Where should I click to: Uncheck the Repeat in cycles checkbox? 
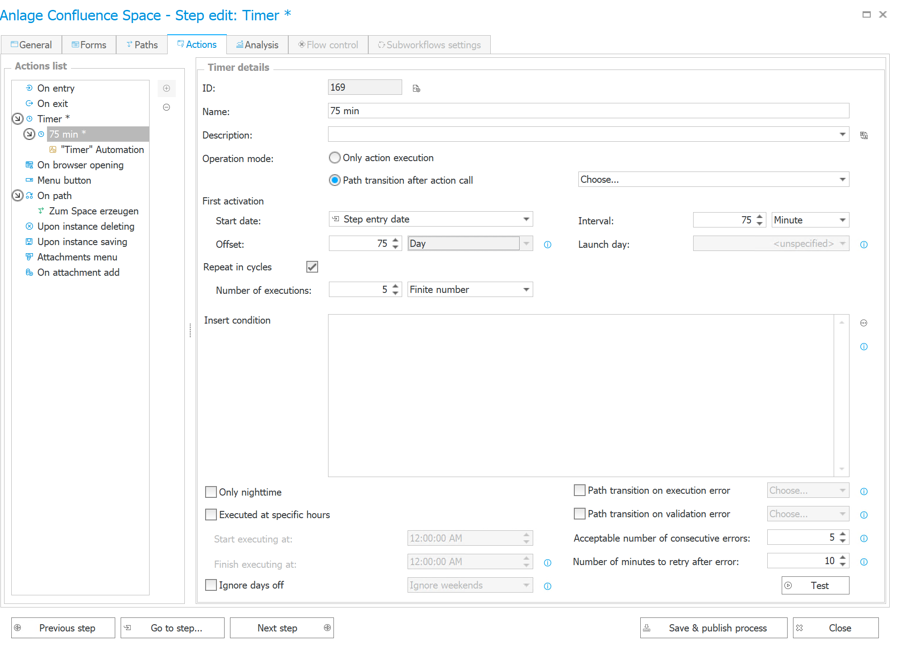coord(312,267)
